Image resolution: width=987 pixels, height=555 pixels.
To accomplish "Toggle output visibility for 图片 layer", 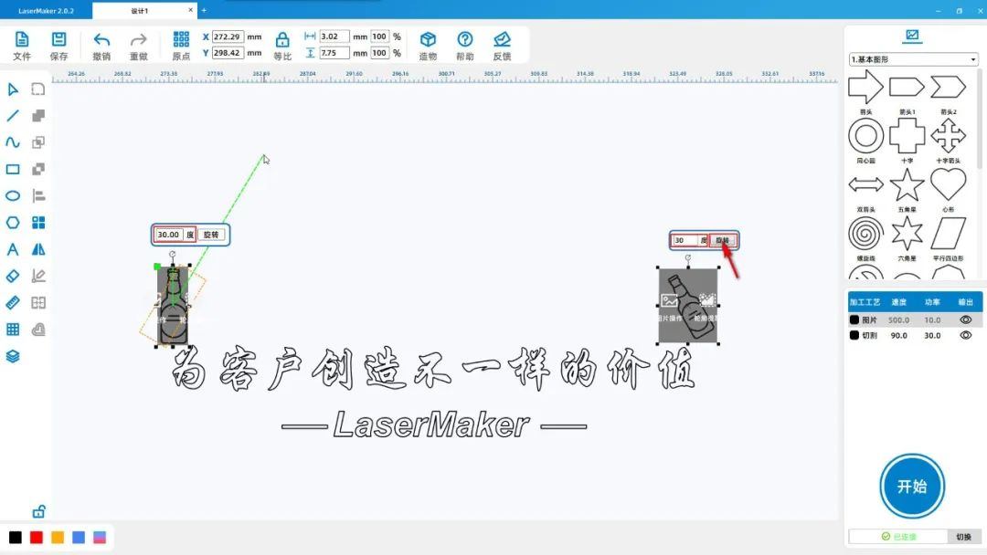I will click(965, 320).
